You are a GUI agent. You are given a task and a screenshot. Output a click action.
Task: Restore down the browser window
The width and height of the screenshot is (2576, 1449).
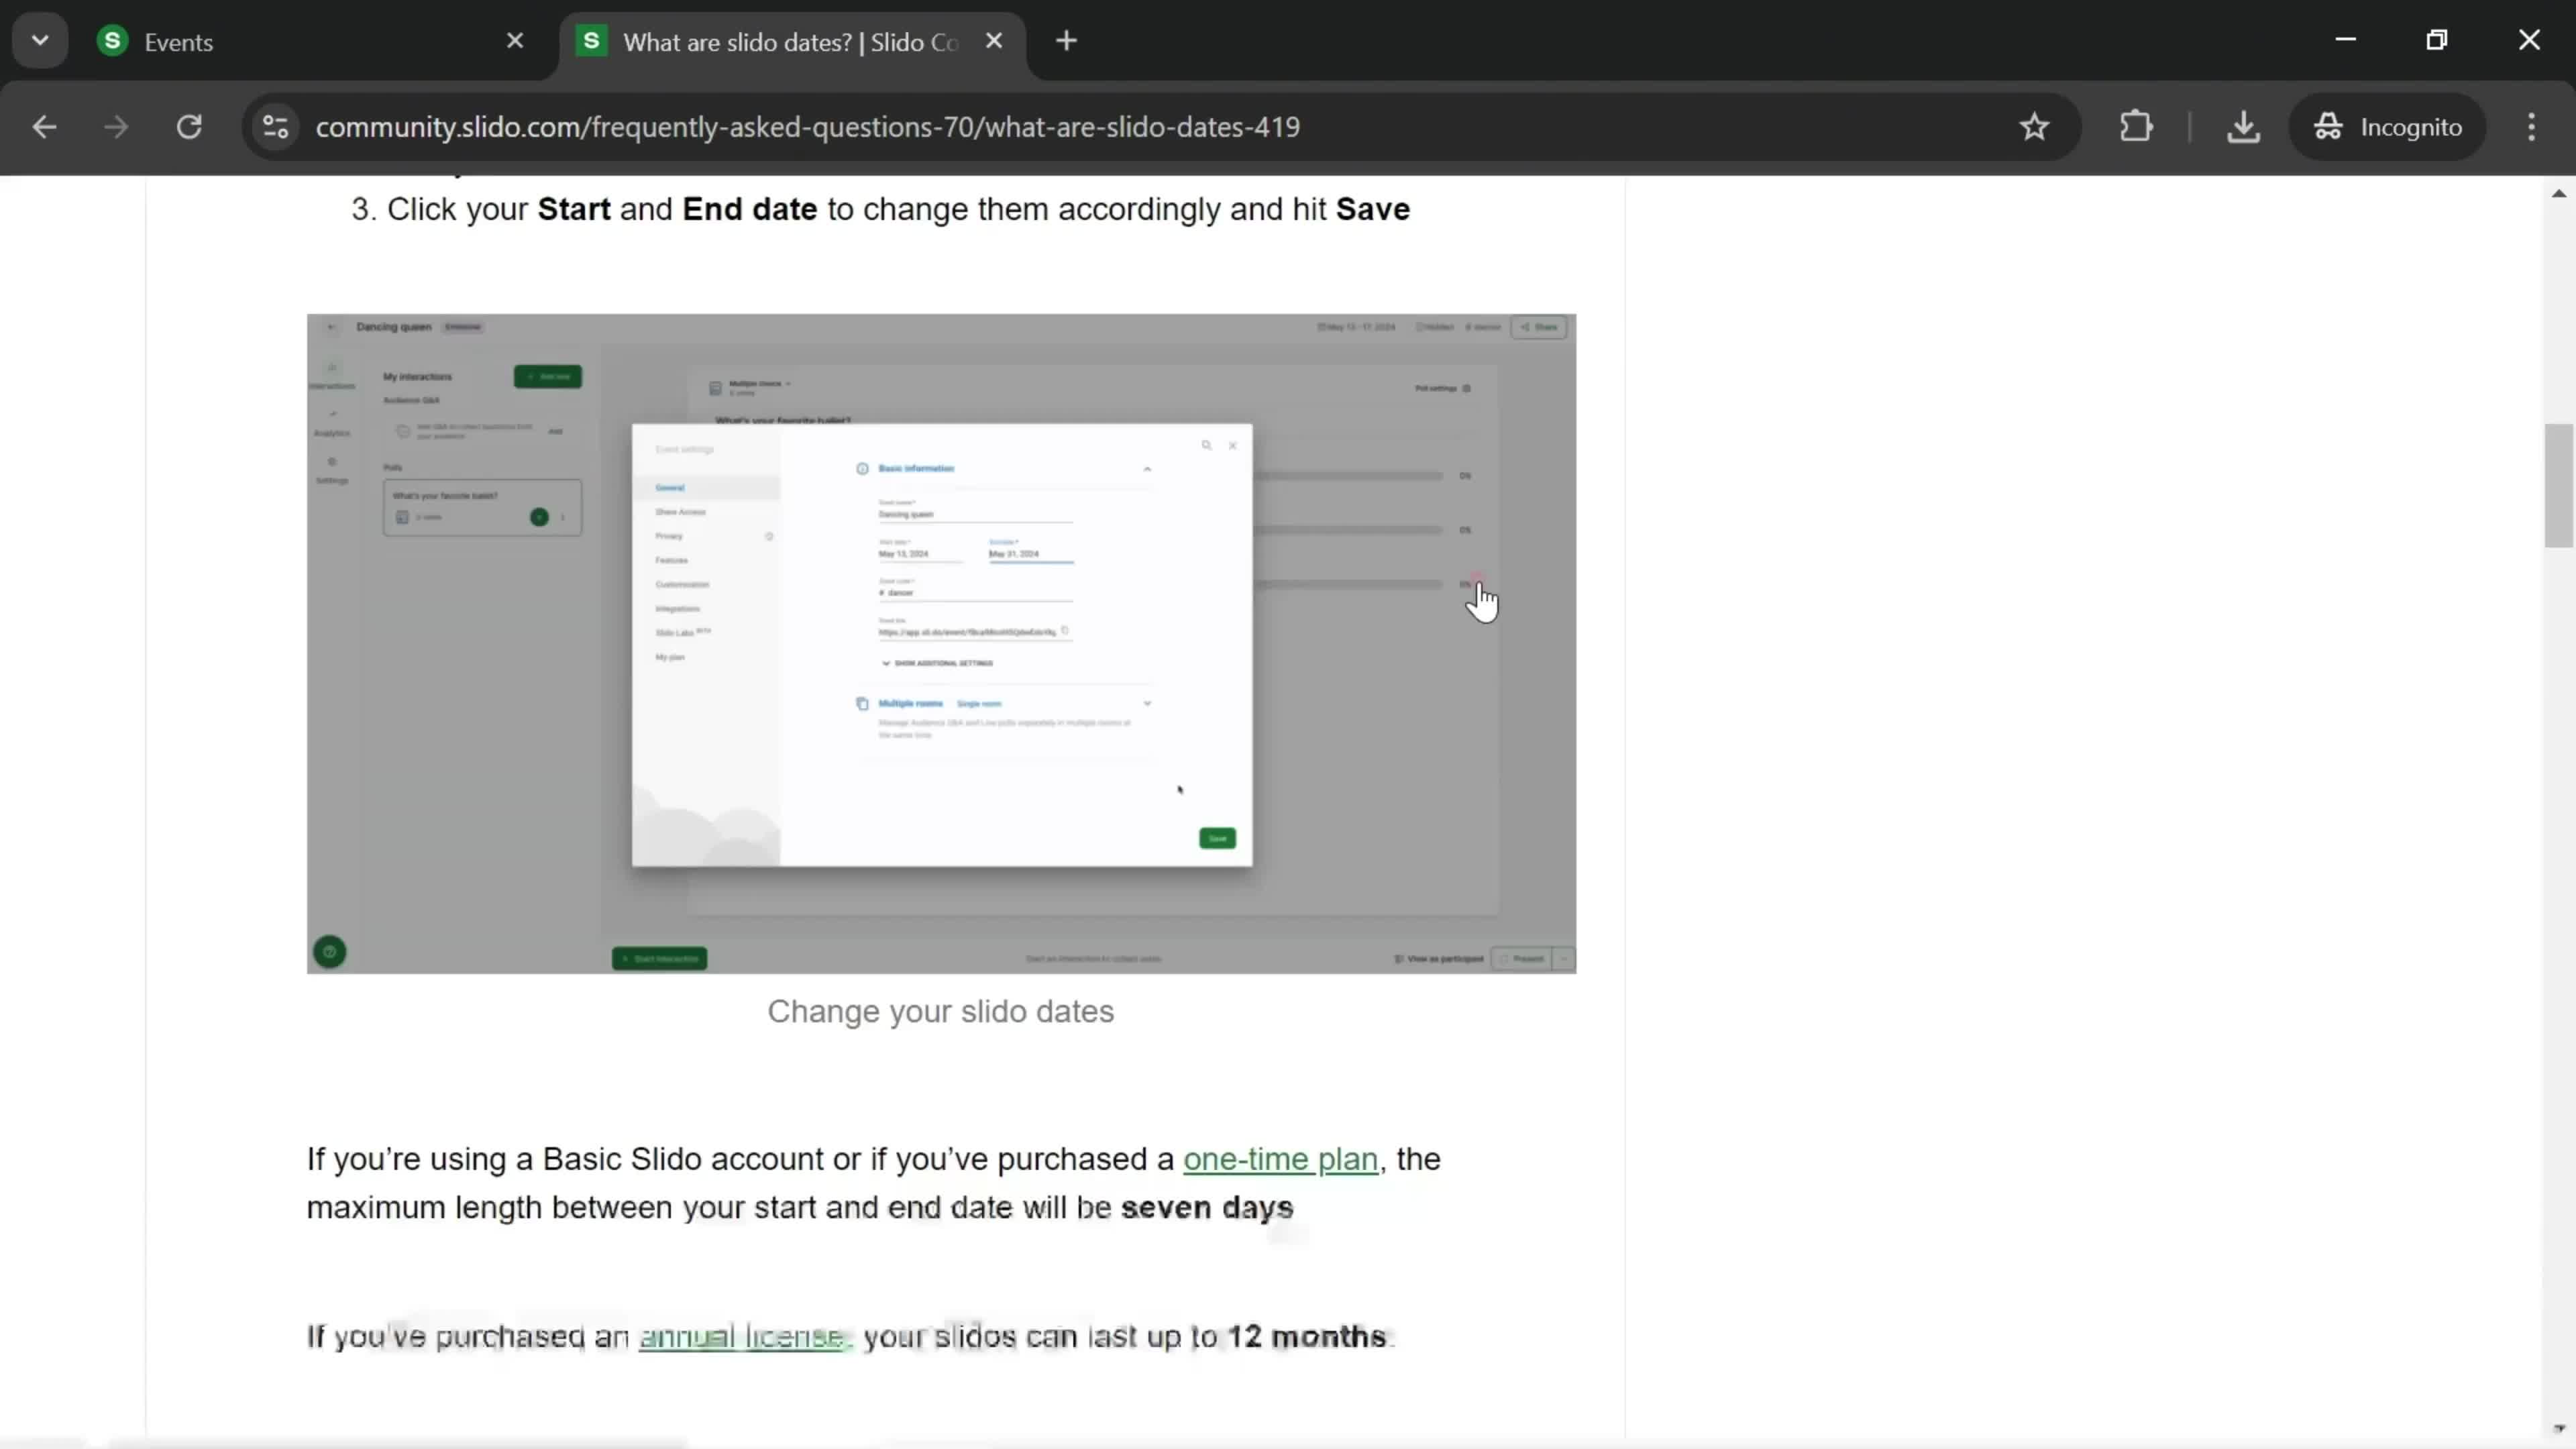[2437, 40]
